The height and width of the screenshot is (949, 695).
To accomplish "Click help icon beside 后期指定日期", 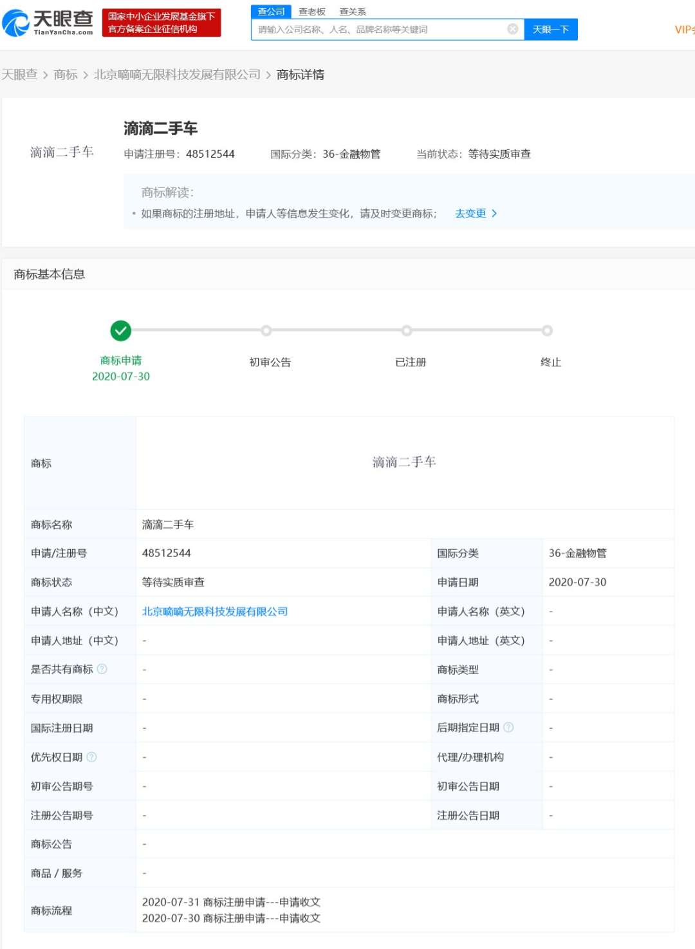I will click(x=508, y=728).
